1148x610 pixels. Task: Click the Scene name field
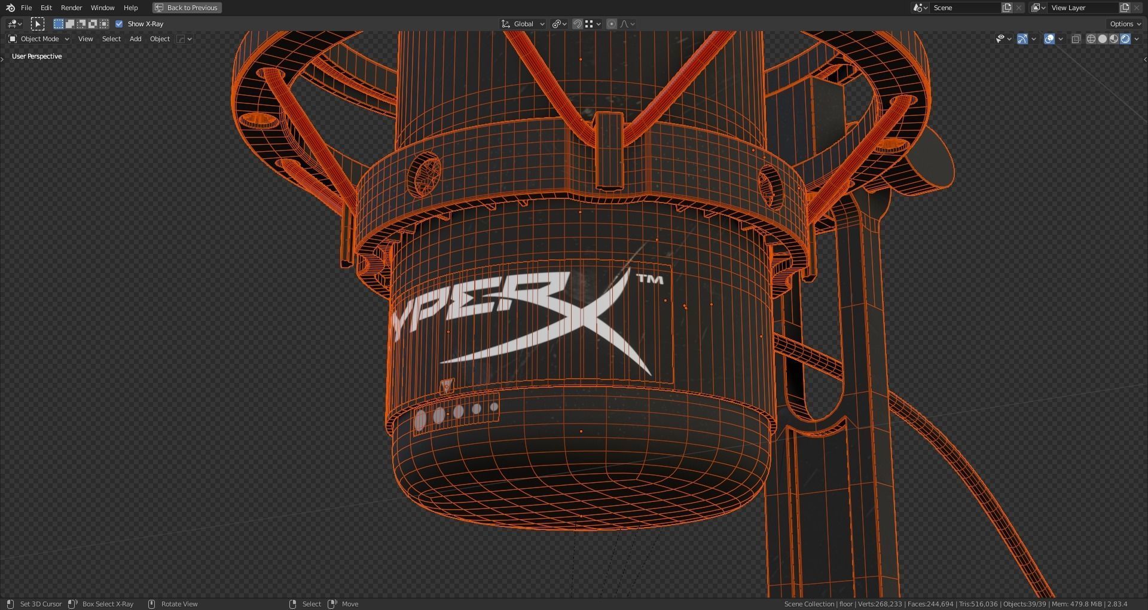[966, 8]
